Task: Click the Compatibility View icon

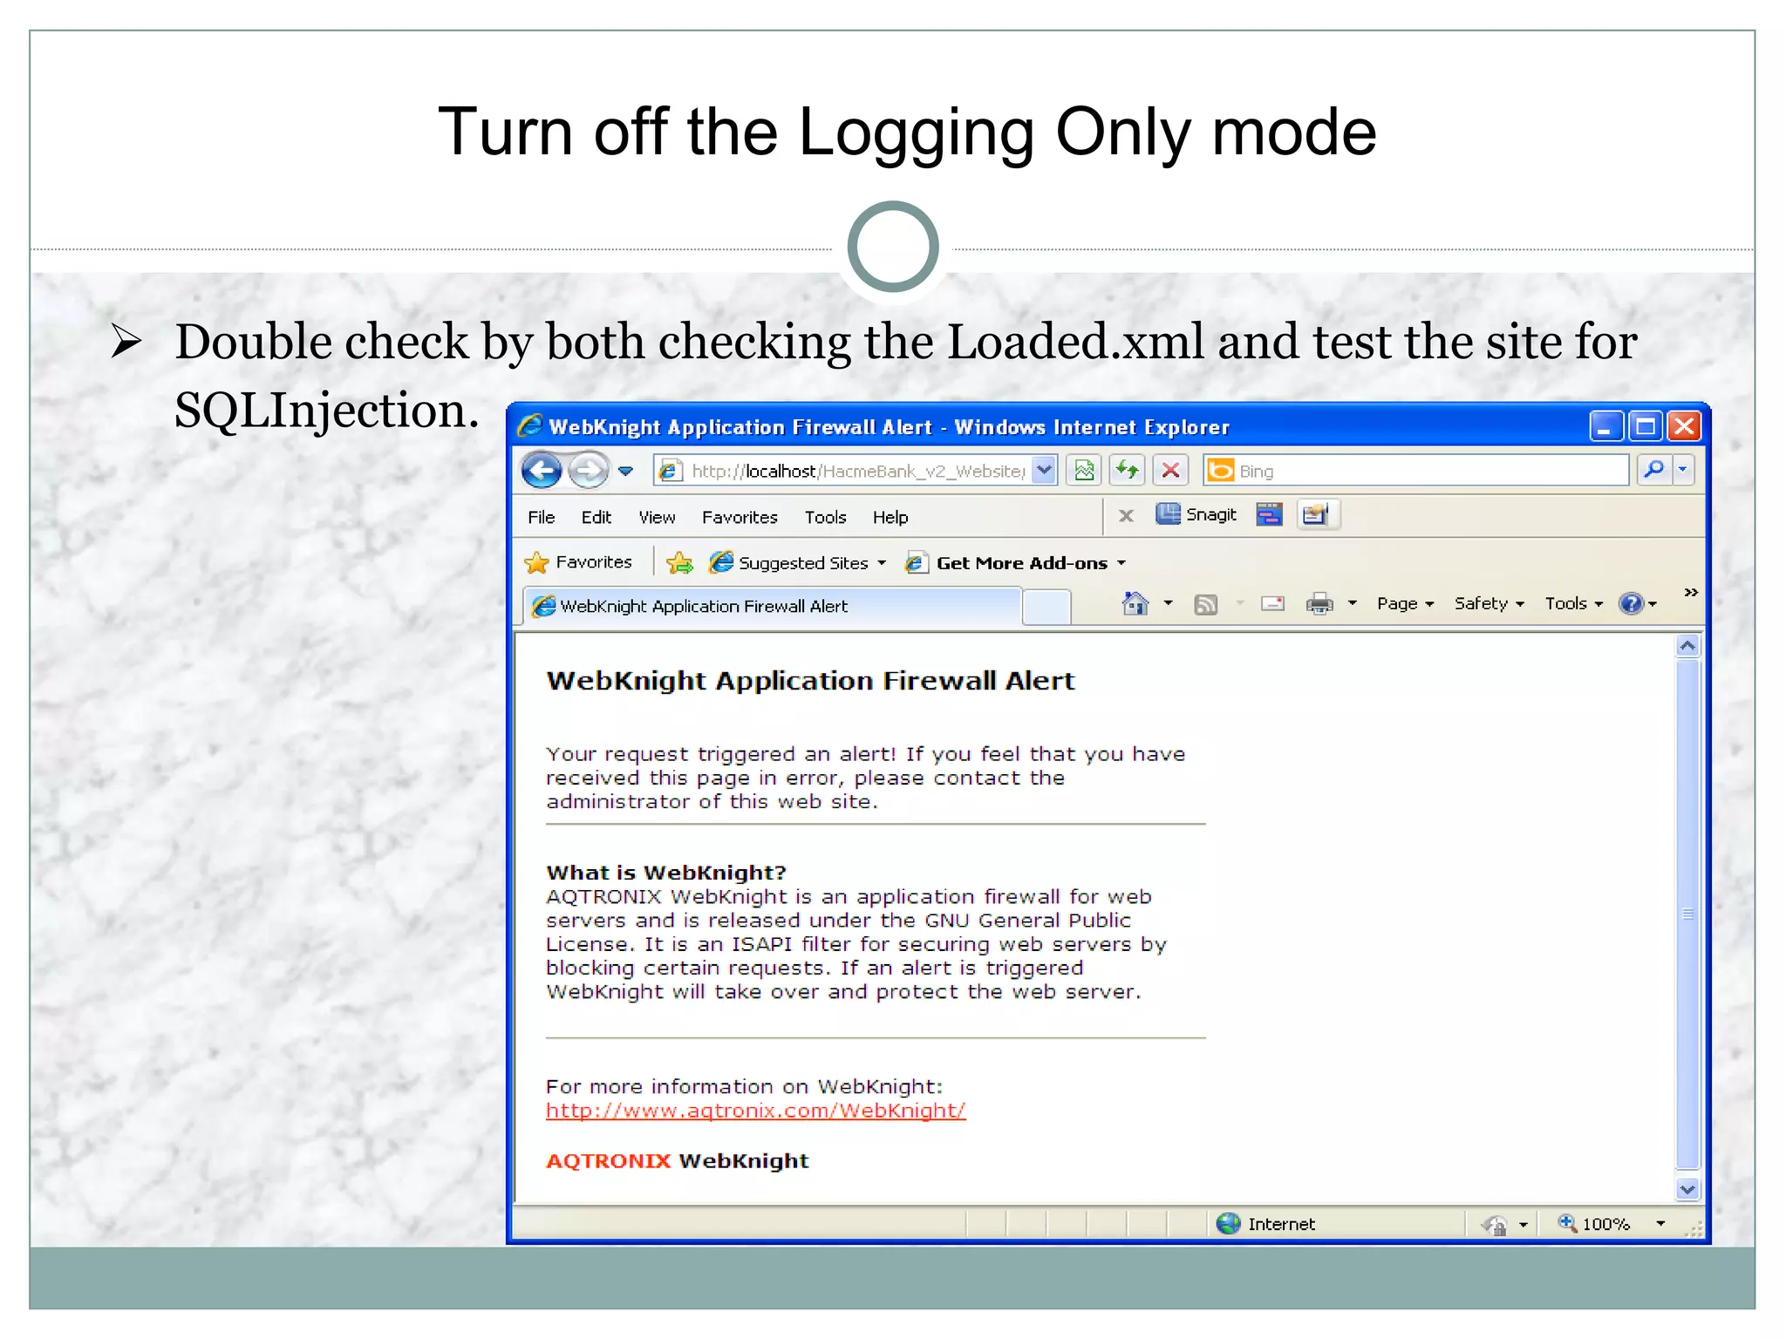Action: tap(1084, 471)
